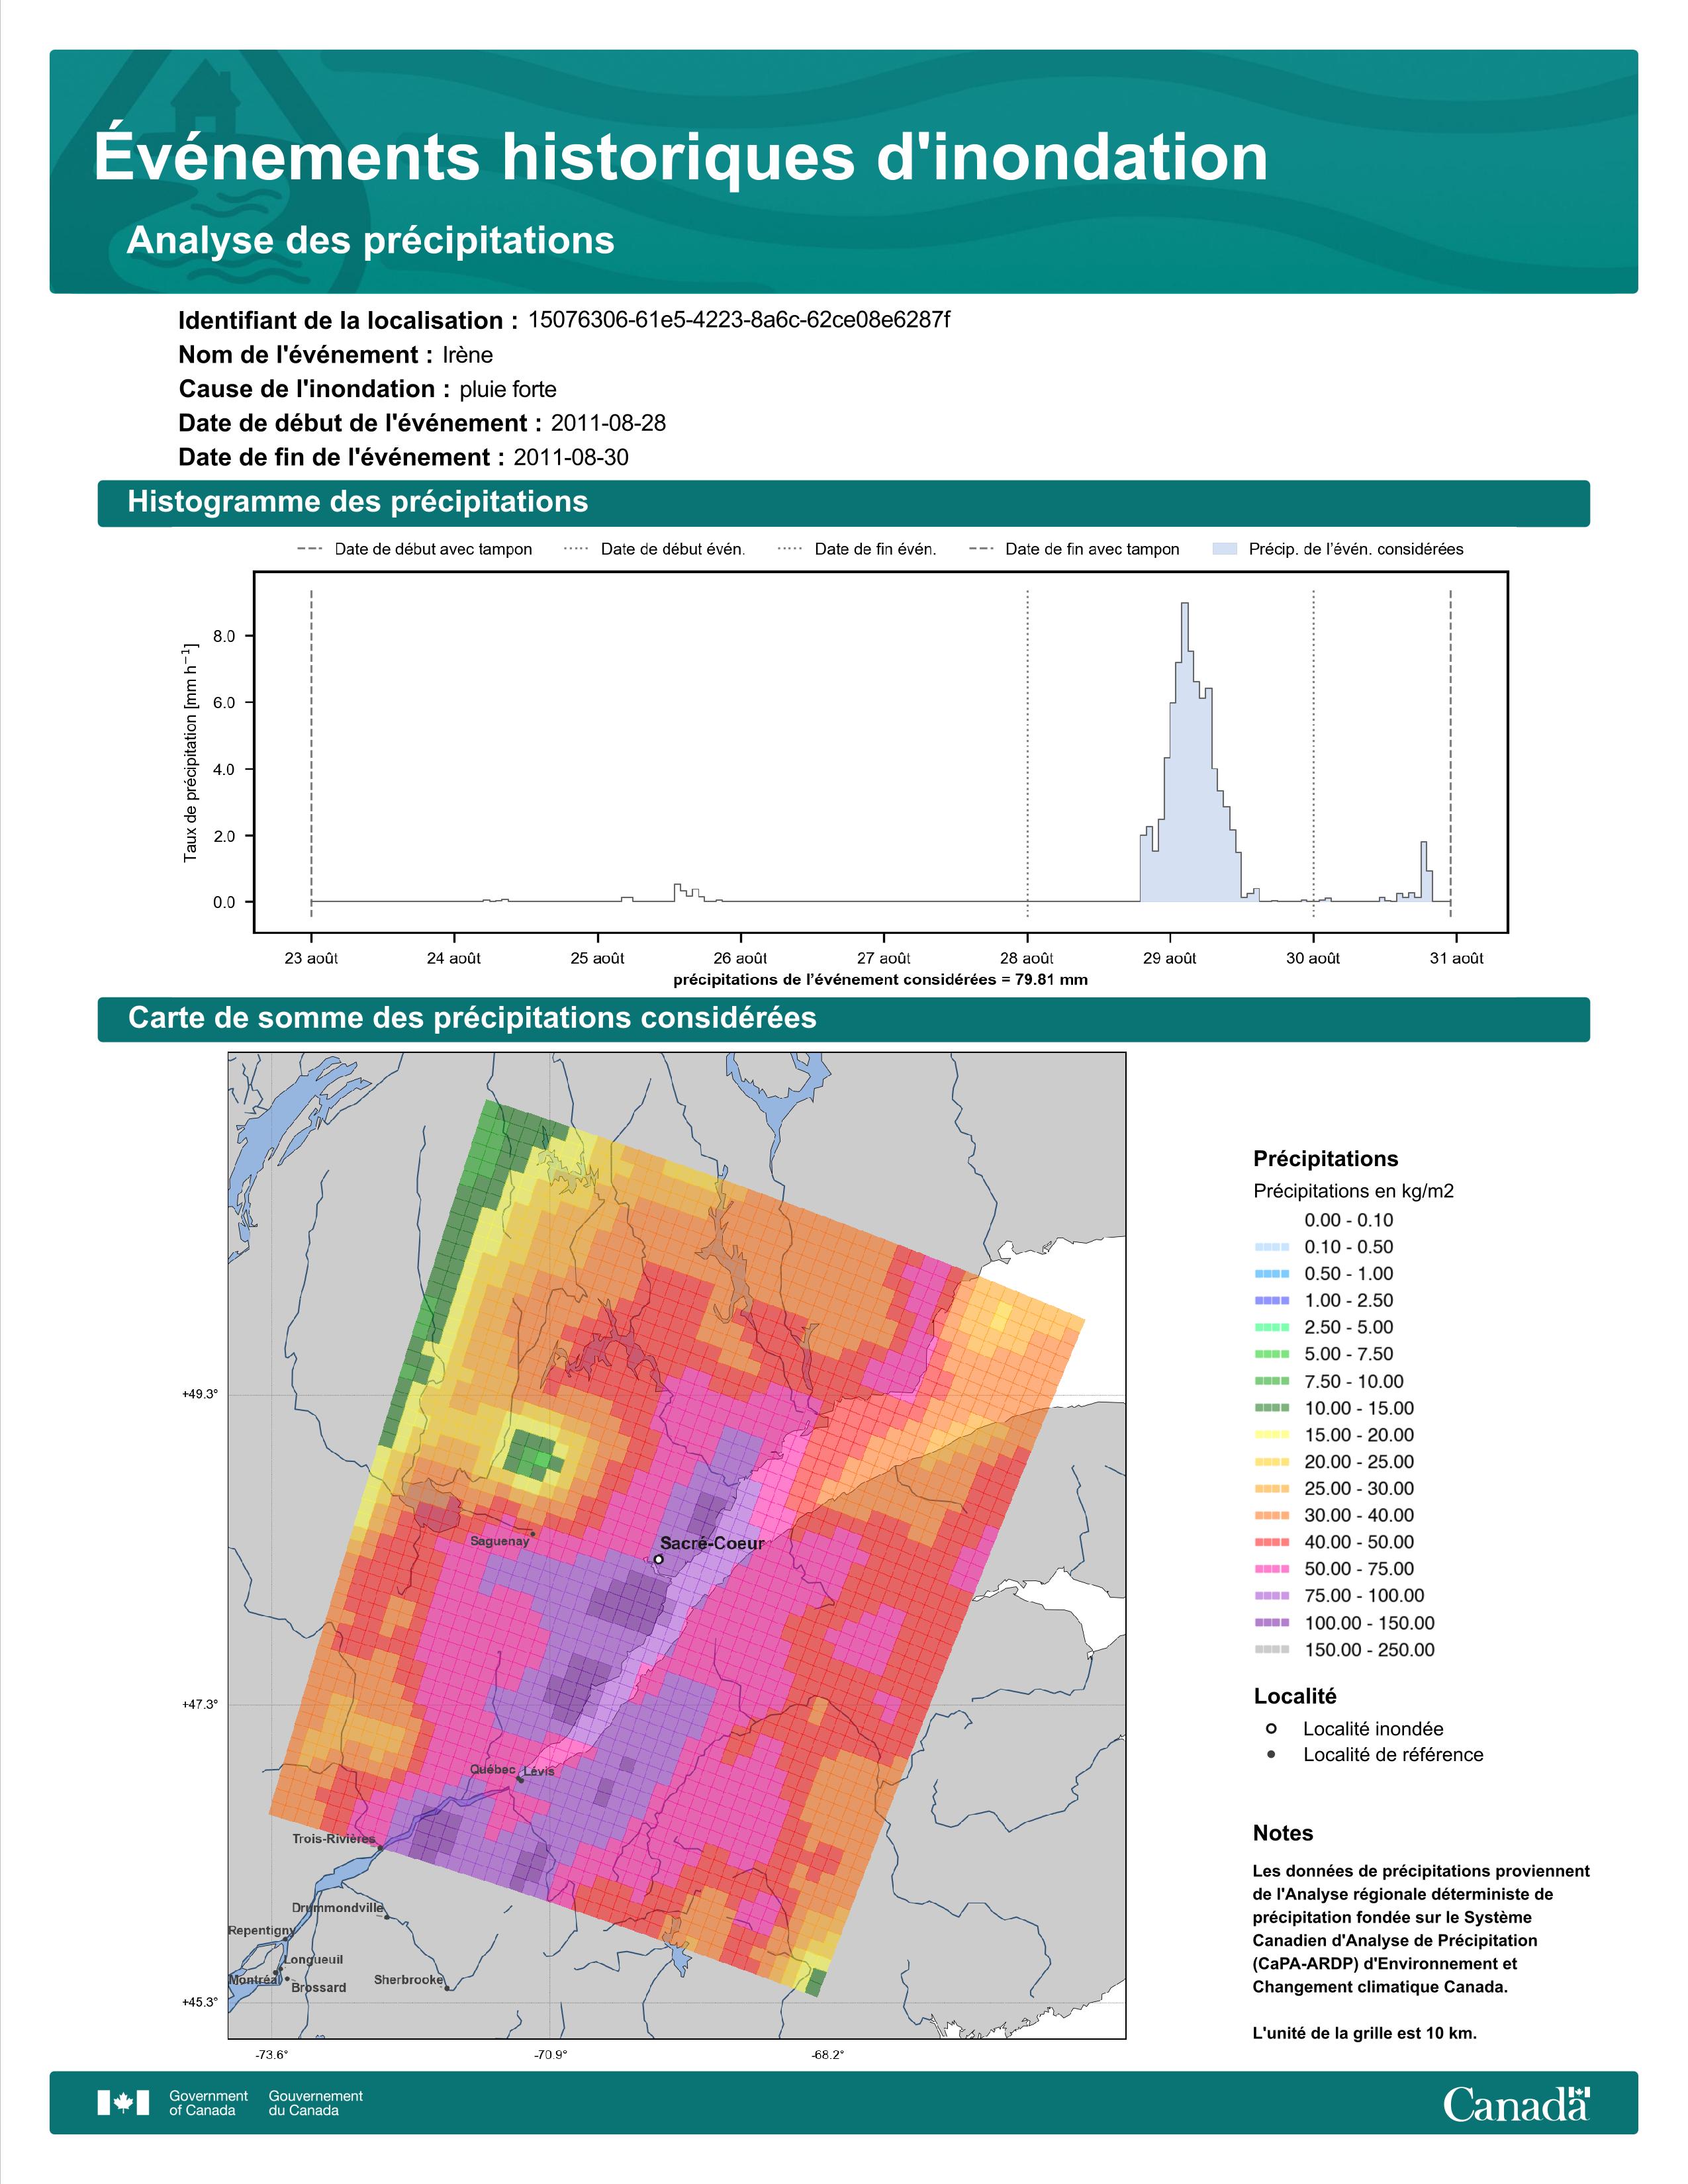1688x2184 pixels.
Task: Click the Localité de référence legend dot
Action: pyautogui.click(x=1271, y=1754)
